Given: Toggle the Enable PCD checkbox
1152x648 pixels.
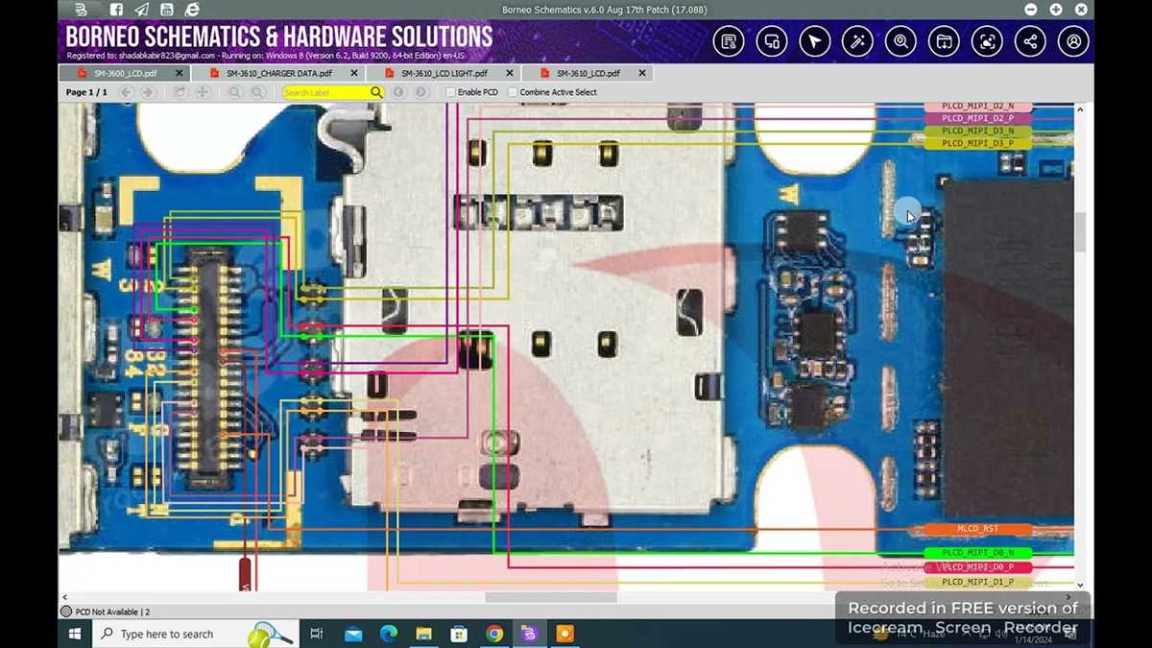Looking at the screenshot, I should click(450, 92).
